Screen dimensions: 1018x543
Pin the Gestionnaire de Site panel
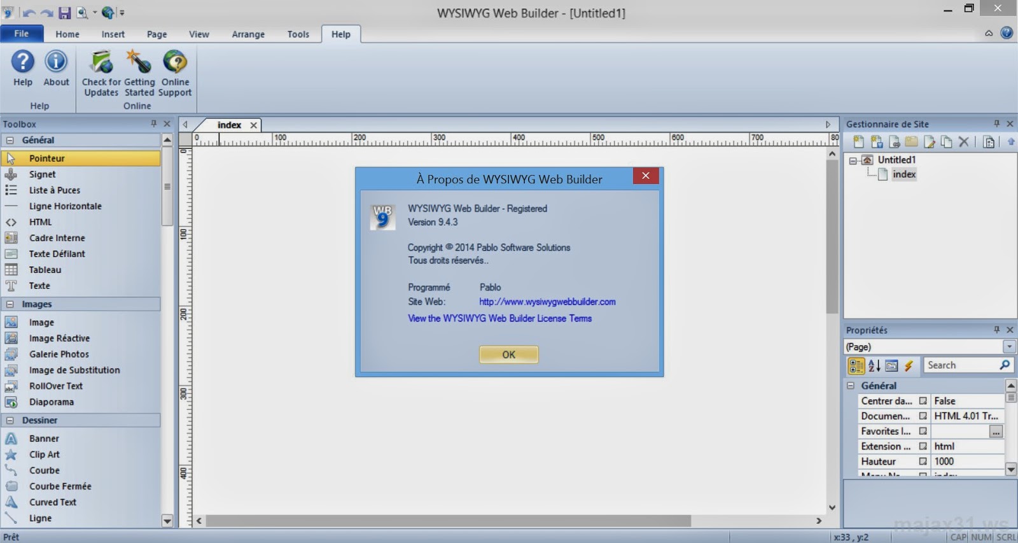[x=996, y=123]
